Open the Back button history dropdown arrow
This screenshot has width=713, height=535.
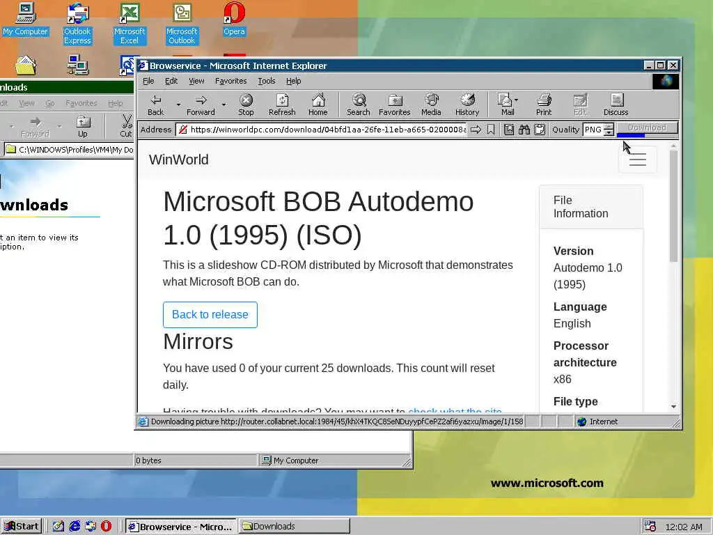coord(178,104)
